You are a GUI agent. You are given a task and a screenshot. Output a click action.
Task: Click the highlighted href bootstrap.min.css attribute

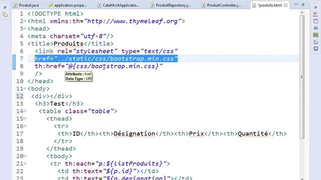(106, 59)
